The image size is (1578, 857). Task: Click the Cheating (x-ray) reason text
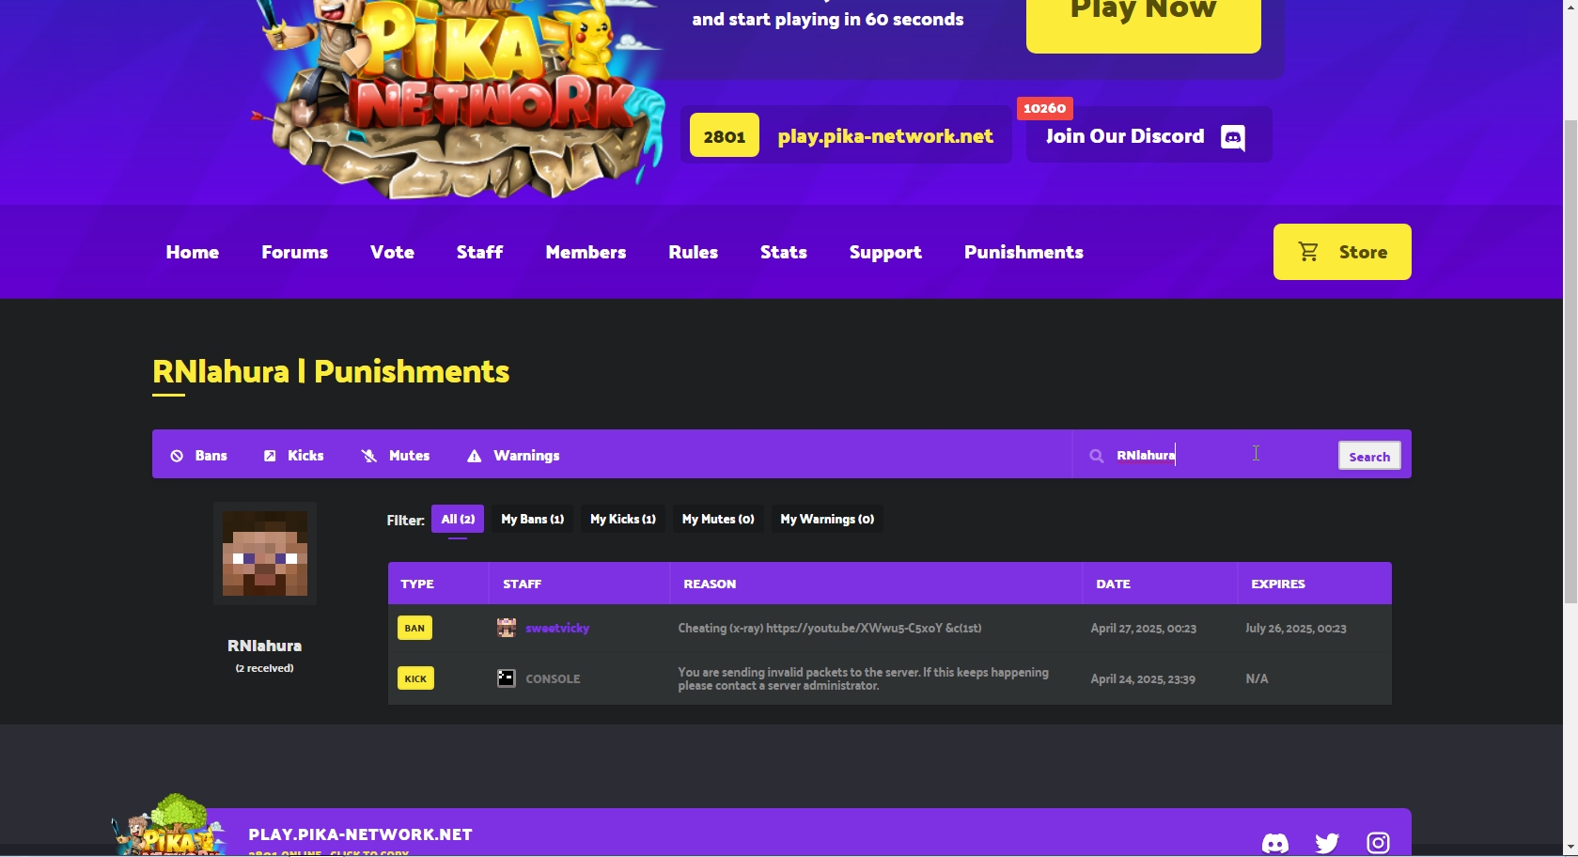point(829,628)
